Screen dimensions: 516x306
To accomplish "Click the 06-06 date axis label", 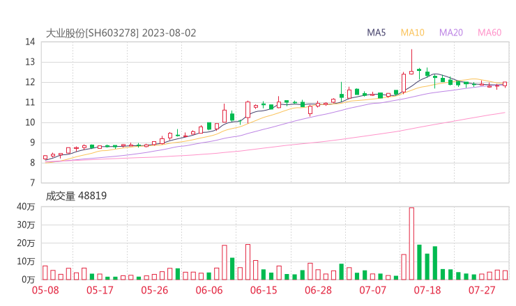I will [209, 290].
